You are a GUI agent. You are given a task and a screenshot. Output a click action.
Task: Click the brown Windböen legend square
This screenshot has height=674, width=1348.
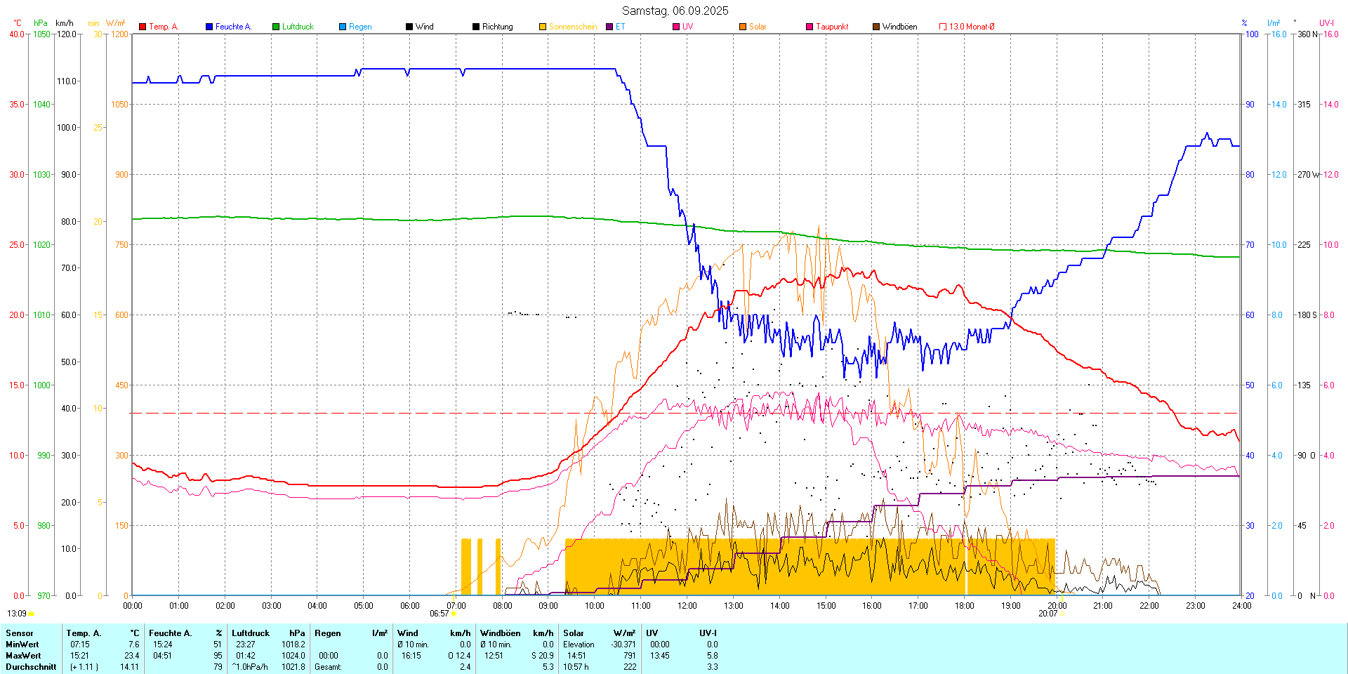pyautogui.click(x=876, y=27)
